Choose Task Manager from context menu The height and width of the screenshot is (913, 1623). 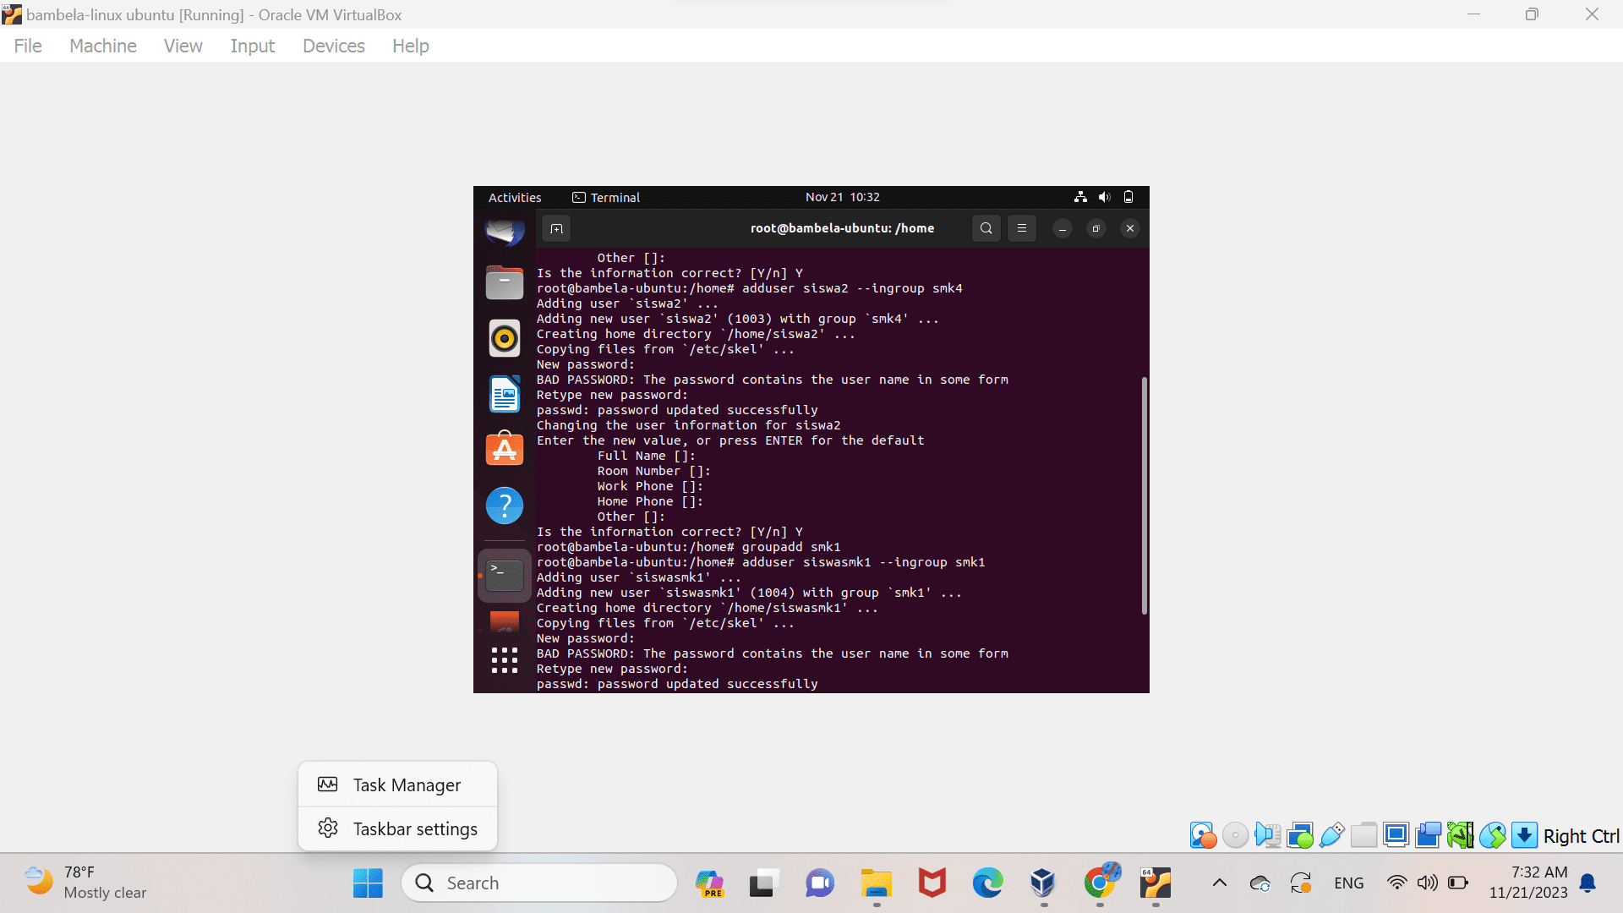(397, 785)
